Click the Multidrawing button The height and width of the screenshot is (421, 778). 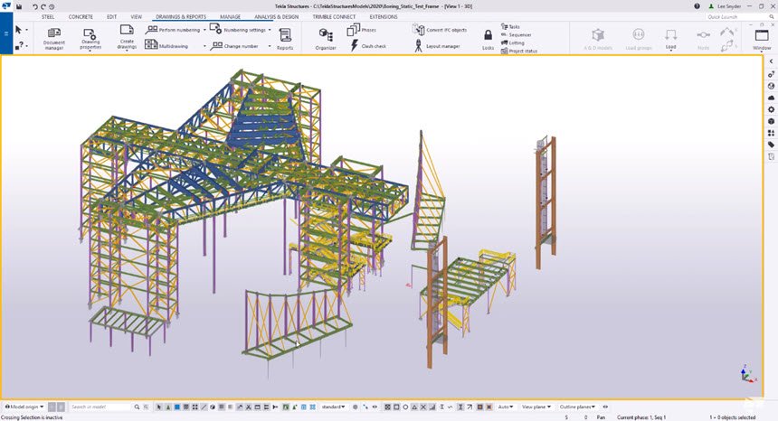click(x=166, y=45)
